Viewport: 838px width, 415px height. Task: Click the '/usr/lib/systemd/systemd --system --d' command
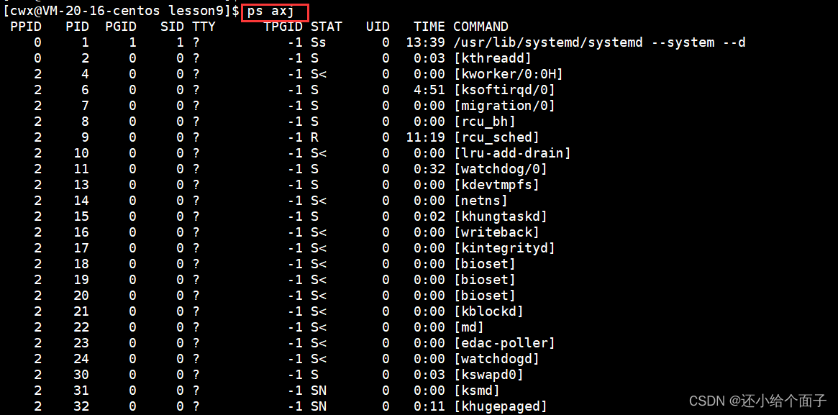(x=599, y=42)
